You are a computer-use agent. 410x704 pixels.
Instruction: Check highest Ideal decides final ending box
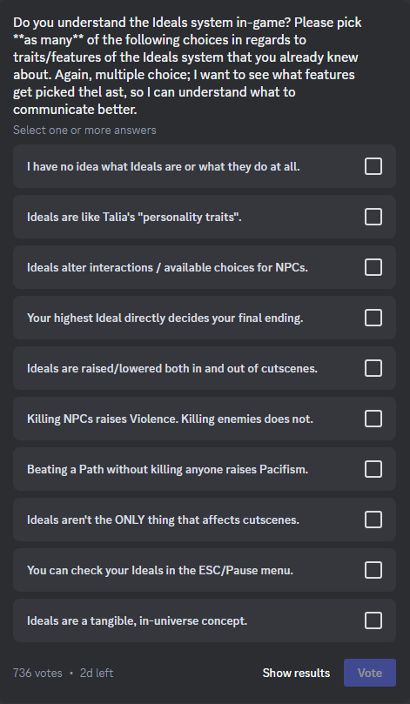[373, 318]
